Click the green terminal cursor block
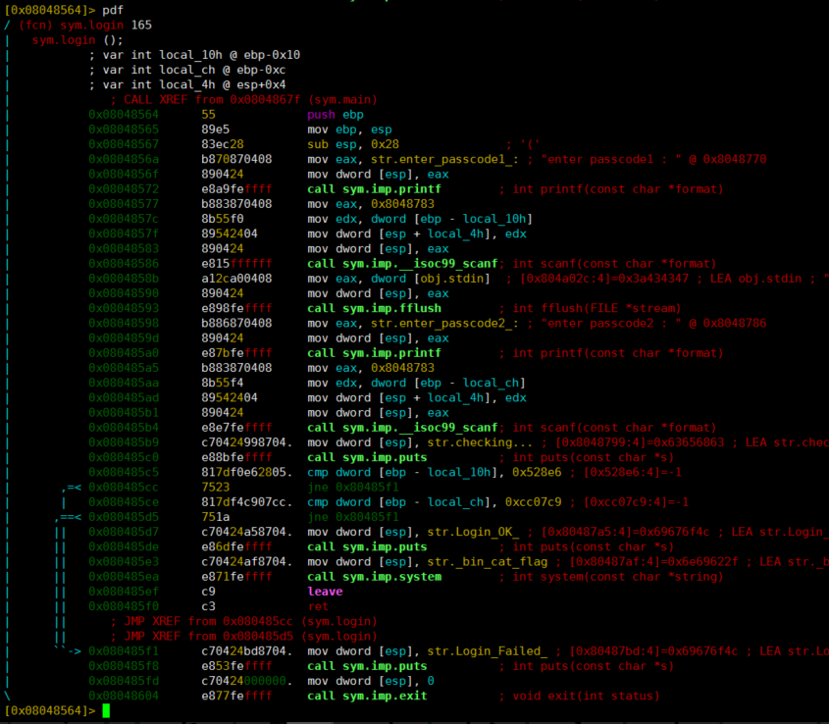This screenshot has height=724, width=829. pos(106,710)
